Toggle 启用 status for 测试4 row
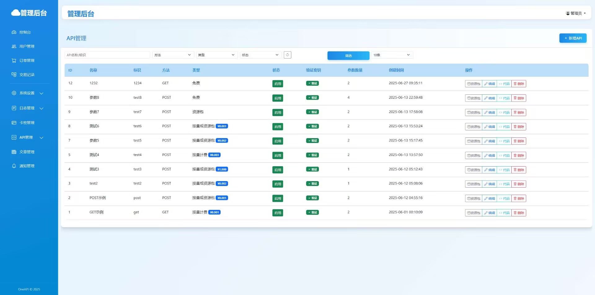 pos(277,155)
